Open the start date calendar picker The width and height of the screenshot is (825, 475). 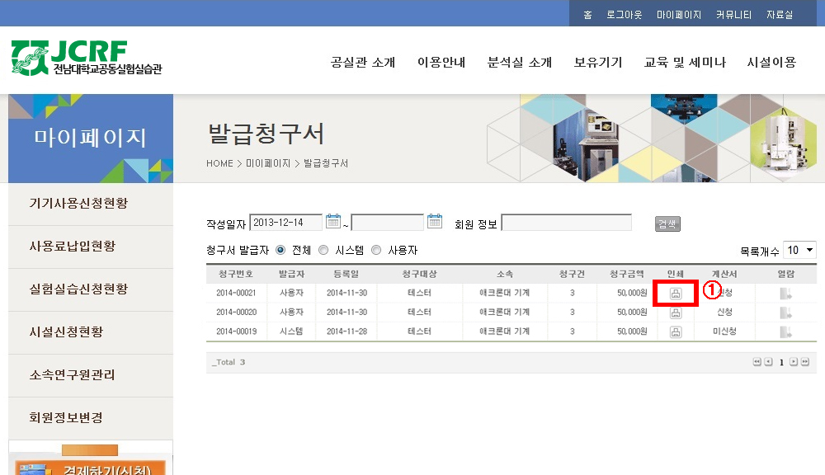point(333,221)
